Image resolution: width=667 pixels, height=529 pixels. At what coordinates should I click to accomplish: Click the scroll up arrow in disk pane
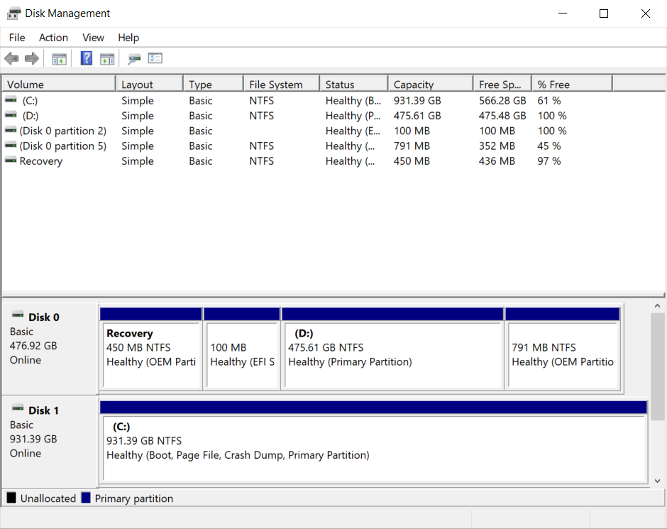(657, 305)
